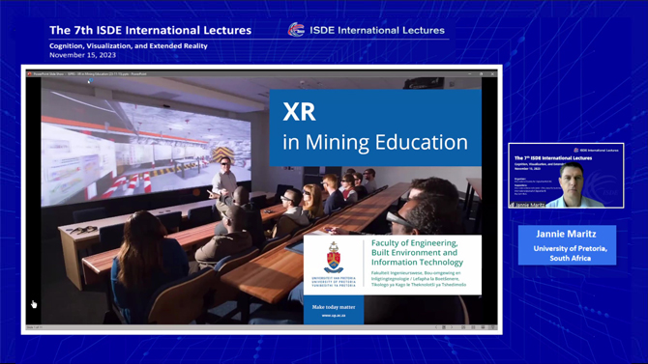Go to next slide using status bar arrow
The width and height of the screenshot is (648, 364).
452,327
